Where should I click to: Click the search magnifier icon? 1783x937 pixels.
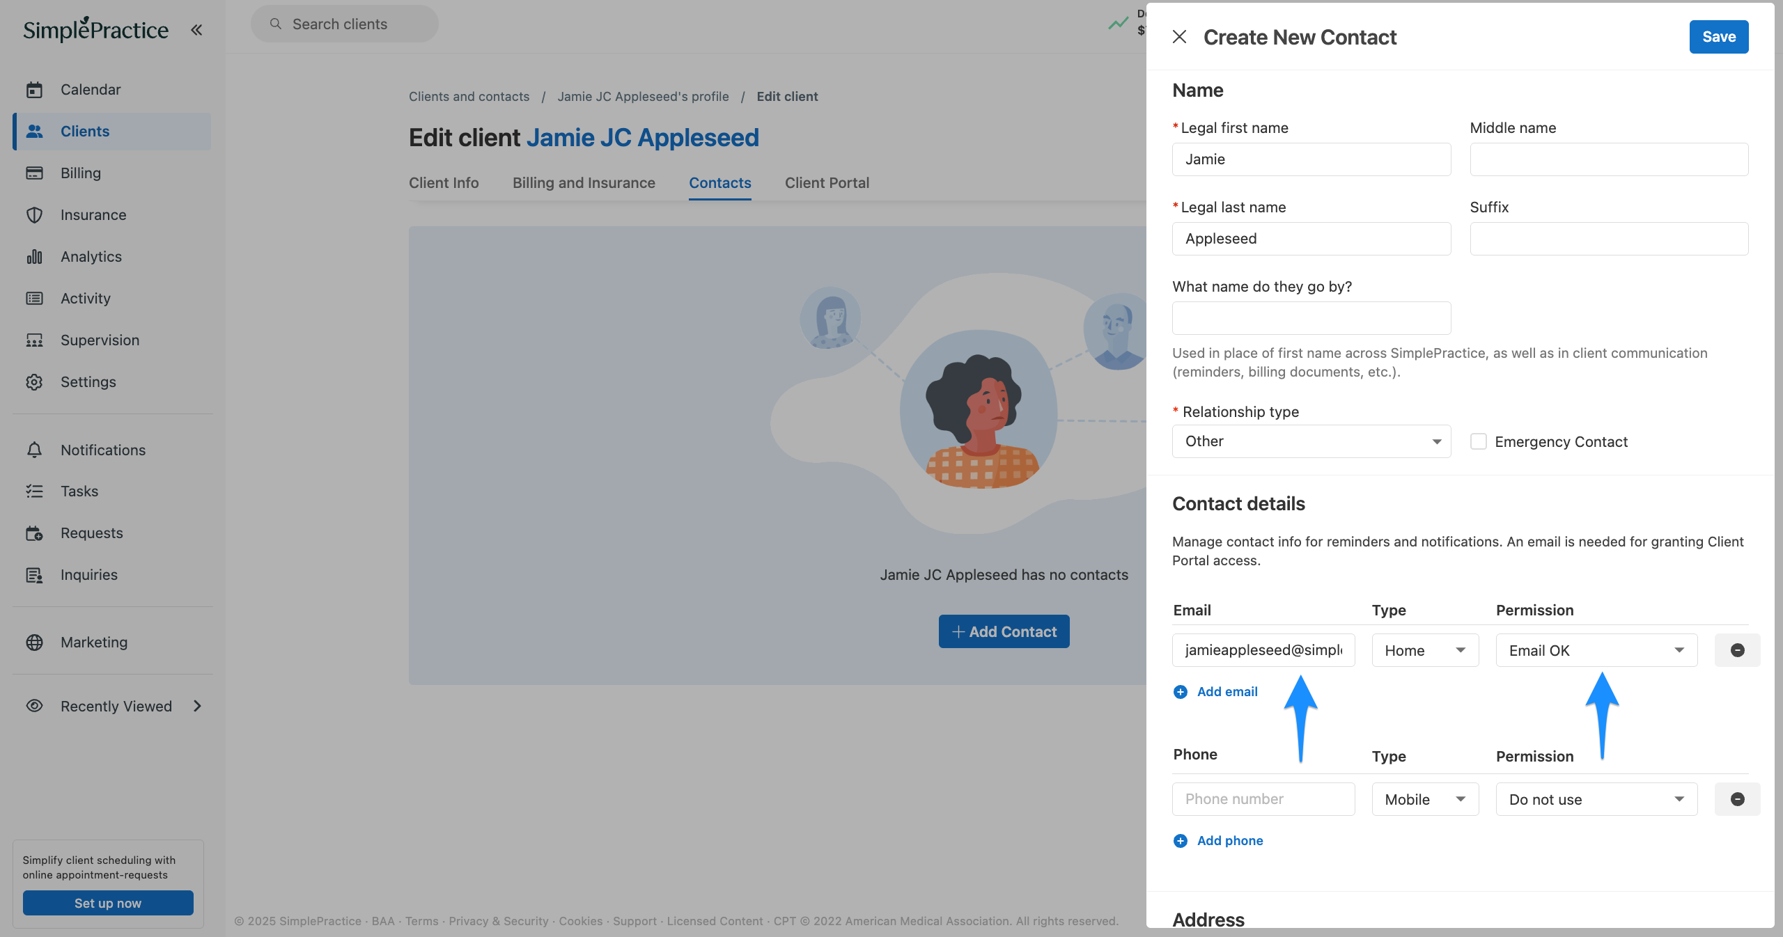coord(276,24)
